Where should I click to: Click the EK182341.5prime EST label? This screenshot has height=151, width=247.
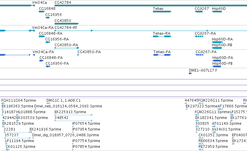tap(211, 118)
